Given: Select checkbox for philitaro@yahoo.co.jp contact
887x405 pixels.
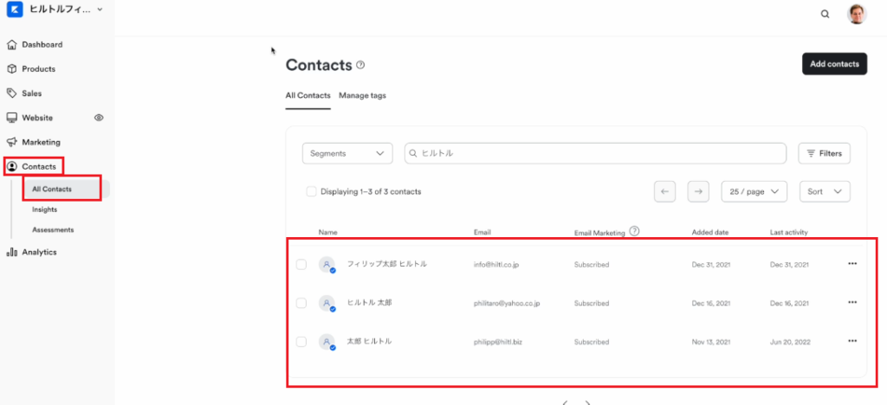Looking at the screenshot, I should click(301, 304).
